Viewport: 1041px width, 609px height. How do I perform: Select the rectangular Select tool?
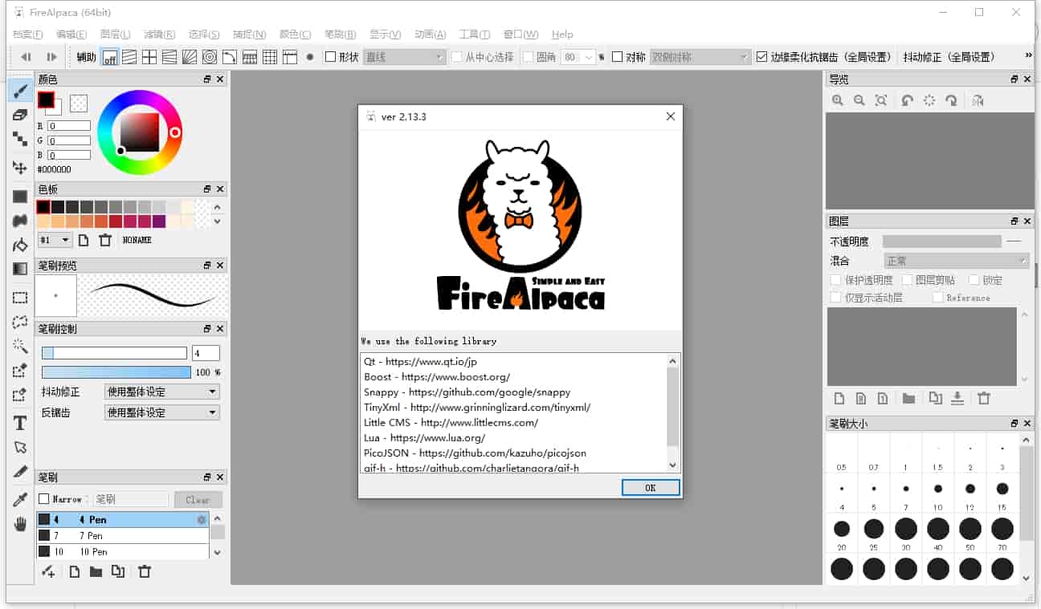pos(20,298)
